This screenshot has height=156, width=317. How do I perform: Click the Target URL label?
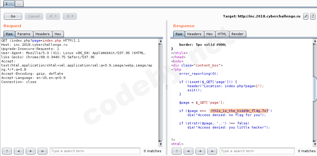(x=262, y=16)
